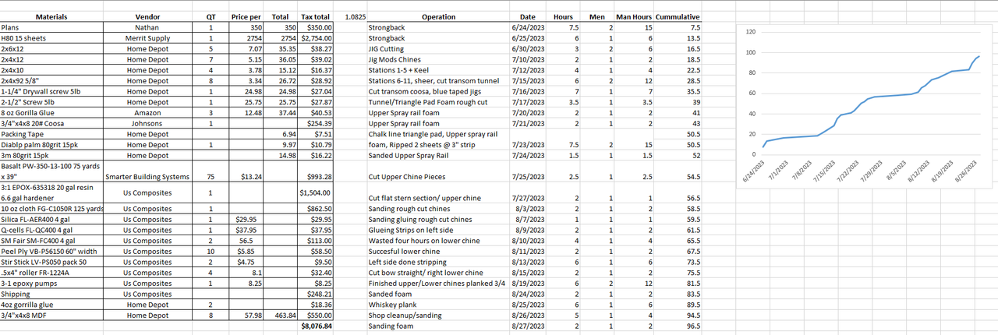Click the Whiskey plank operation cell
The image size is (998, 335).
pyautogui.click(x=439, y=305)
